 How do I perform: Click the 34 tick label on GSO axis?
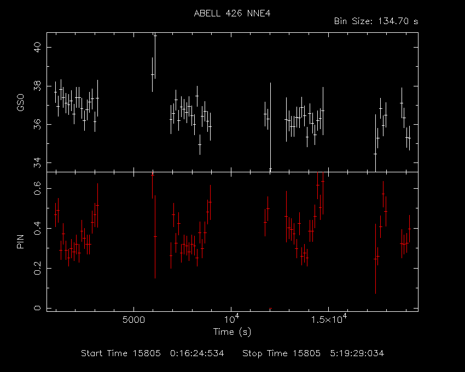tap(37, 163)
